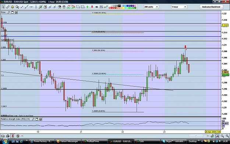Click the 1.308 (38.20%) Fibonacci label
Viewport: 230px width, 144px height.
(x=98, y=50)
